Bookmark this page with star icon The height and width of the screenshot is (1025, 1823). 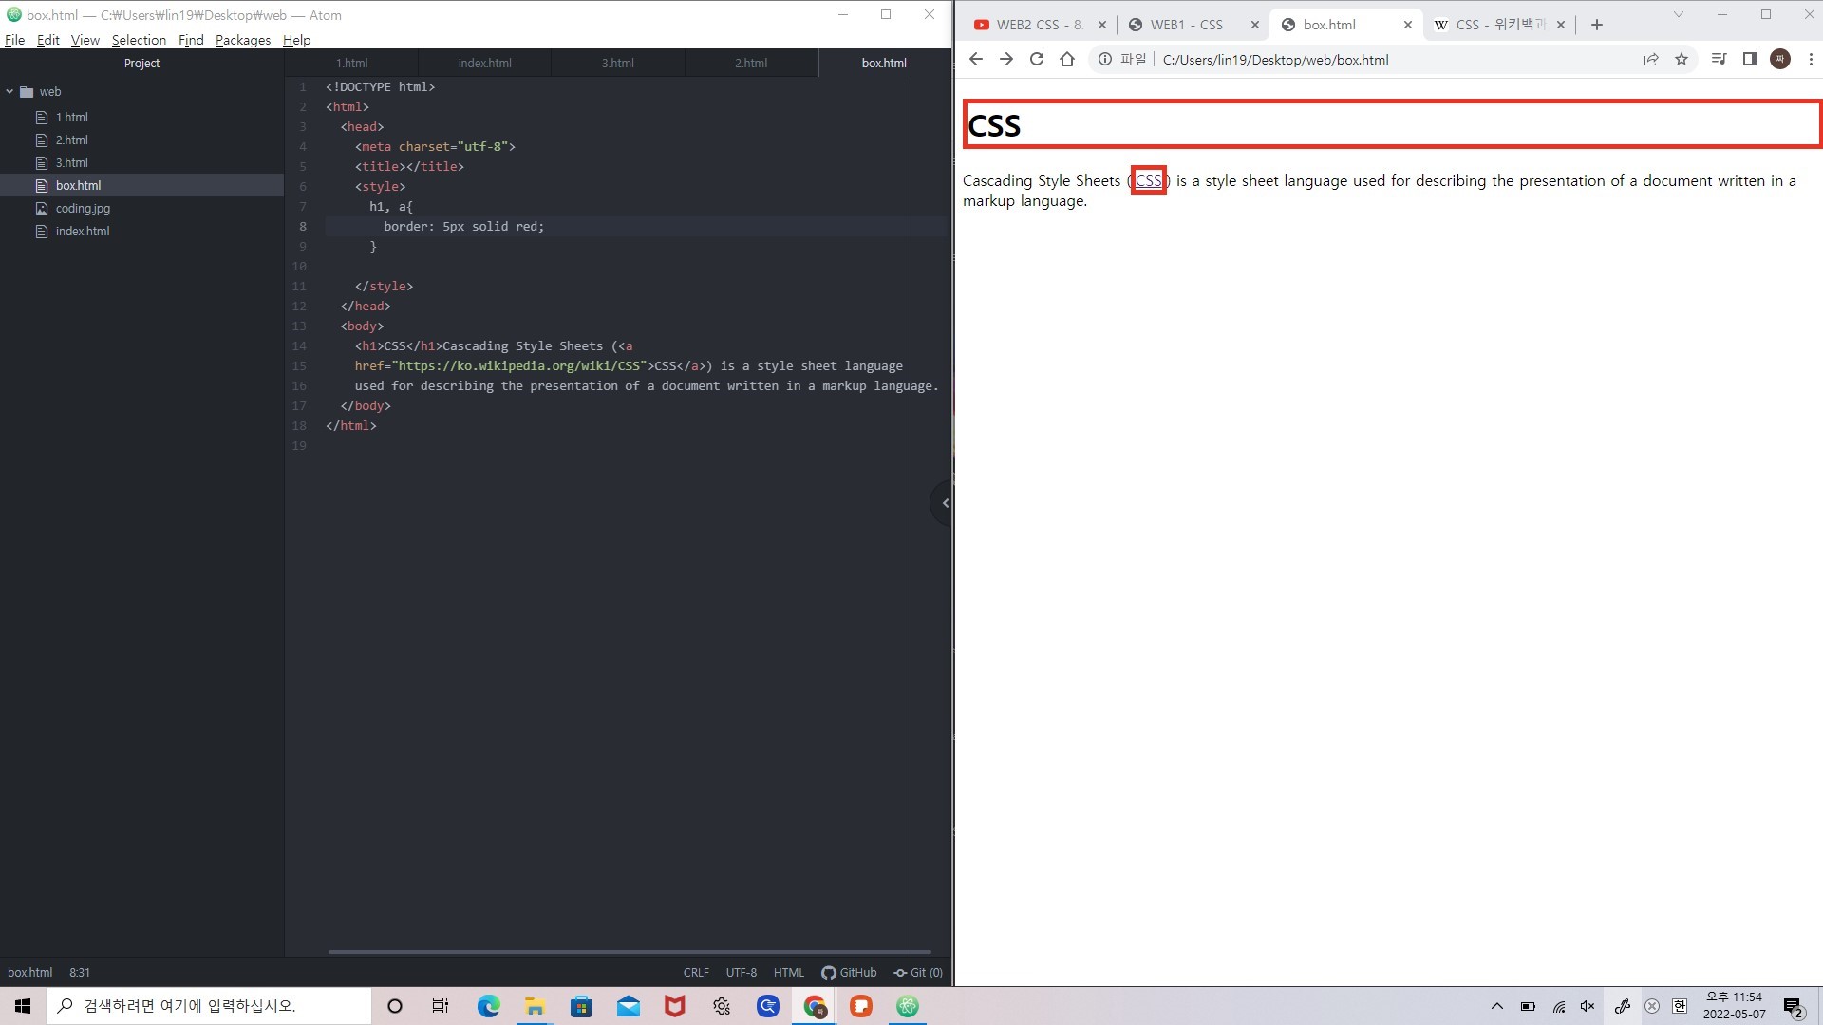(x=1682, y=59)
